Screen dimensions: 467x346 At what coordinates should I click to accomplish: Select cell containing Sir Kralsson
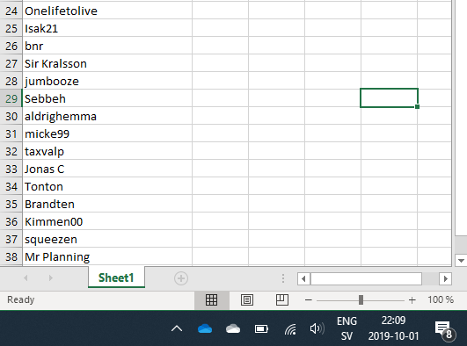pyautogui.click(x=107, y=63)
